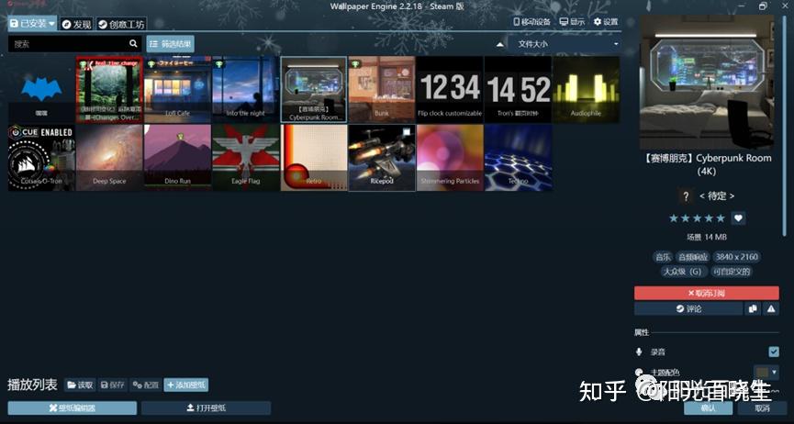This screenshot has width=794, height=424.
Task: Open 主题配色 scheme color swatch
Action: click(x=762, y=373)
